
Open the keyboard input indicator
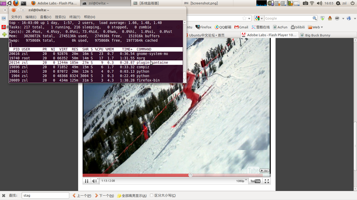pos(306,3)
